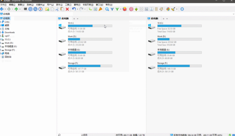
Task: Open the magnifier Find Files icon
Action: [107, 9]
